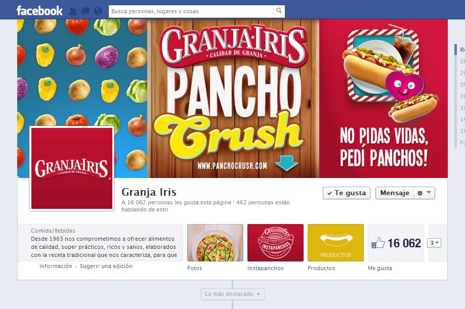Click the blue arrow in cover image
The image size is (465, 309).
click(x=286, y=163)
